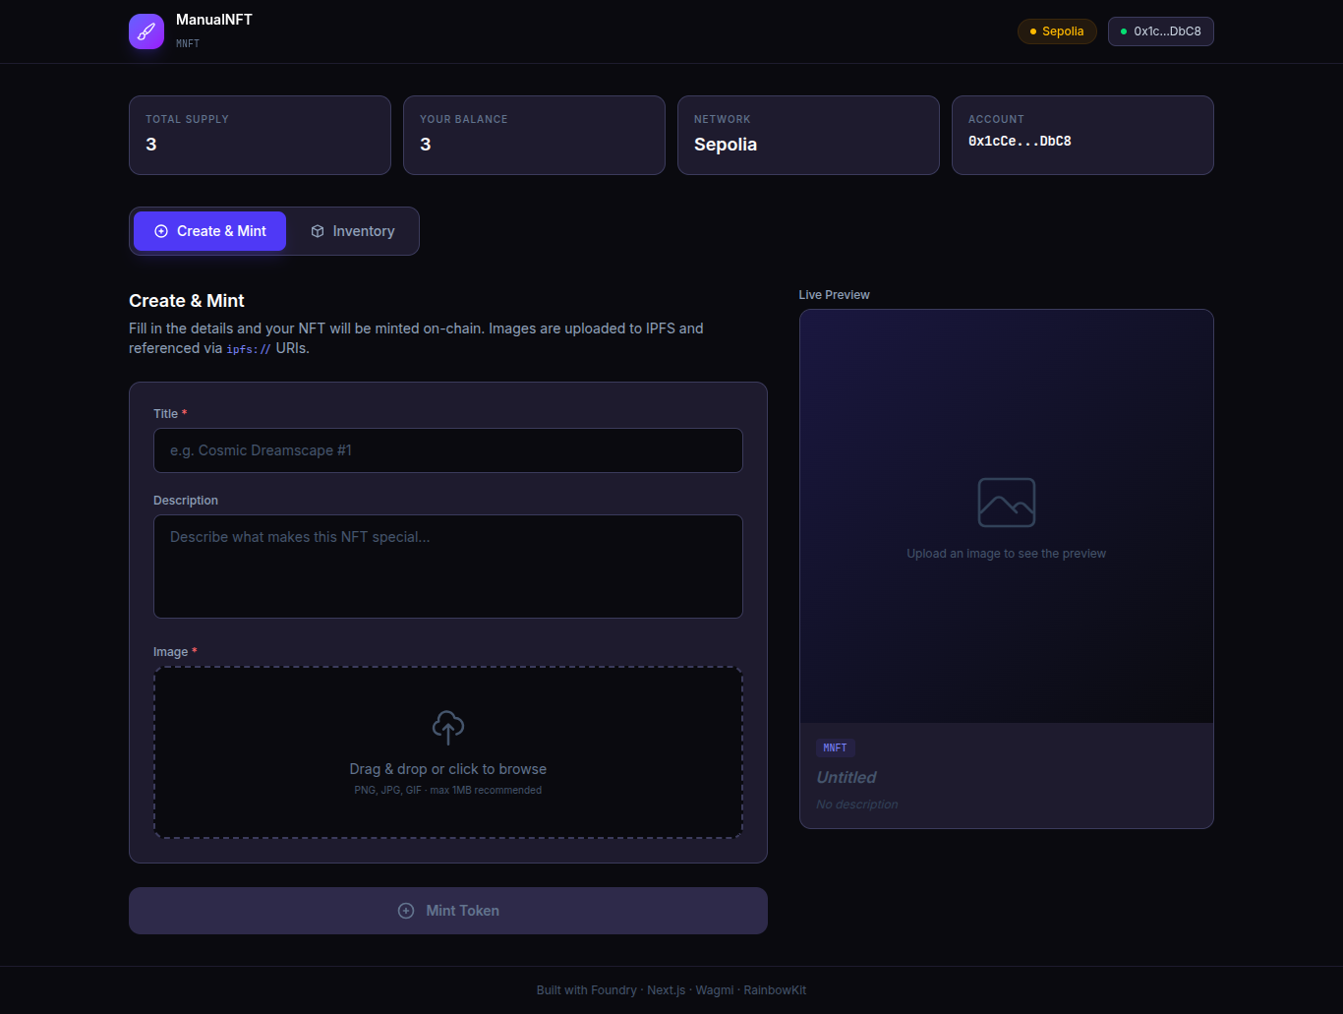Focus the Title input field
Screen dimensions: 1343x1014
click(448, 450)
